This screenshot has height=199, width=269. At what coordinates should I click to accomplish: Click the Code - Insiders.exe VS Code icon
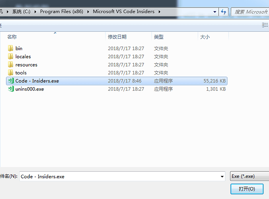(11, 81)
